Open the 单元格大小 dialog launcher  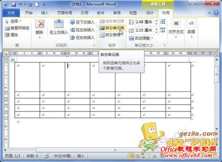tap(164, 45)
